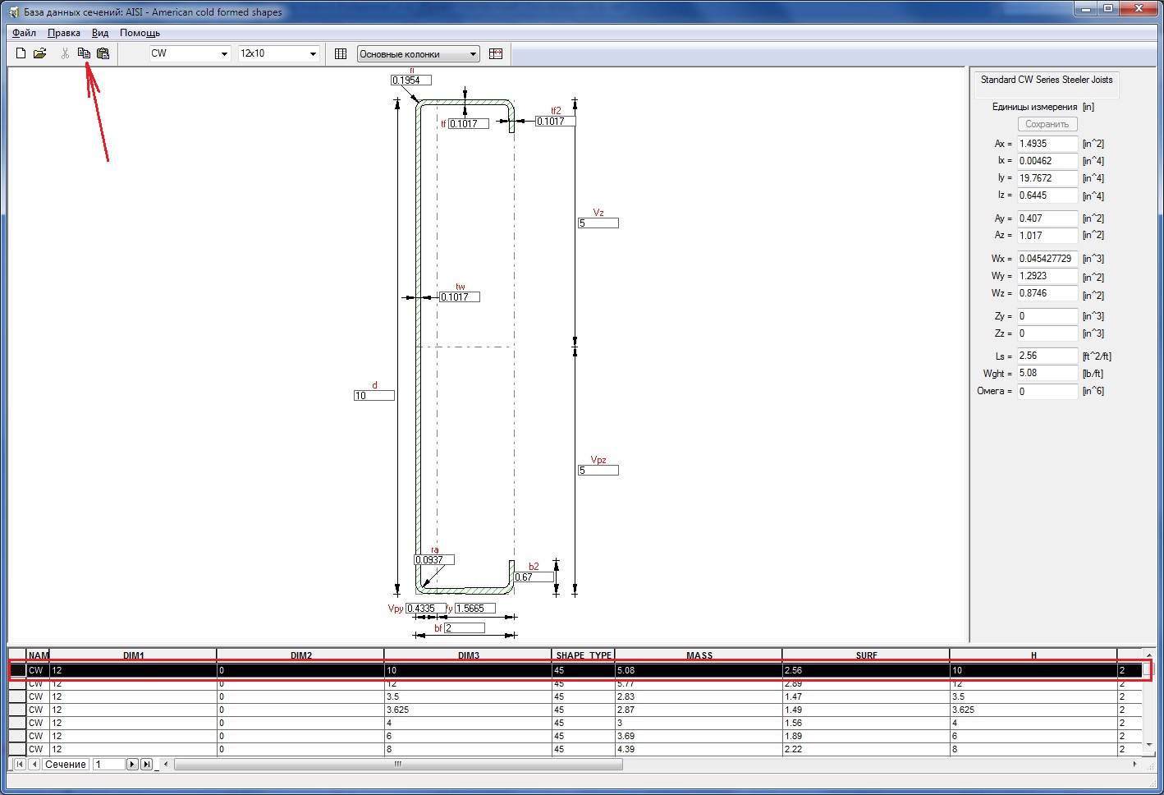Go to the first record in navigator

pyautogui.click(x=20, y=764)
